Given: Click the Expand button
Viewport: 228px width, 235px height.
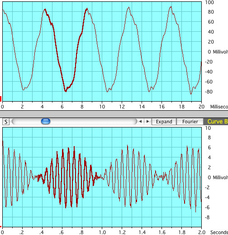Looking at the screenshot, I should [x=164, y=122].
